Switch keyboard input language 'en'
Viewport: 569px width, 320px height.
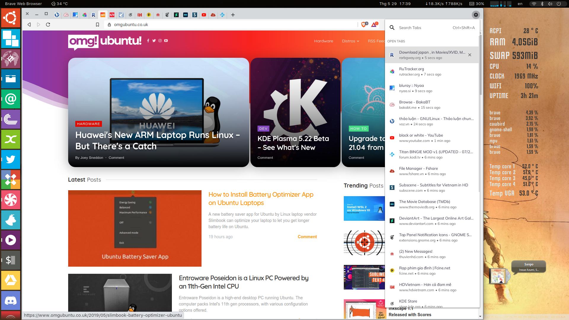point(520,4)
